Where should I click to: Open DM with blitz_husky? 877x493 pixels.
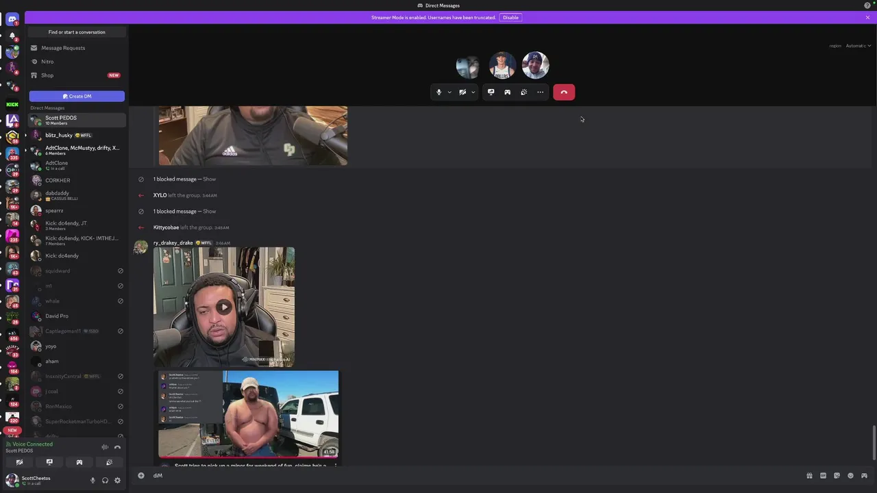point(77,135)
